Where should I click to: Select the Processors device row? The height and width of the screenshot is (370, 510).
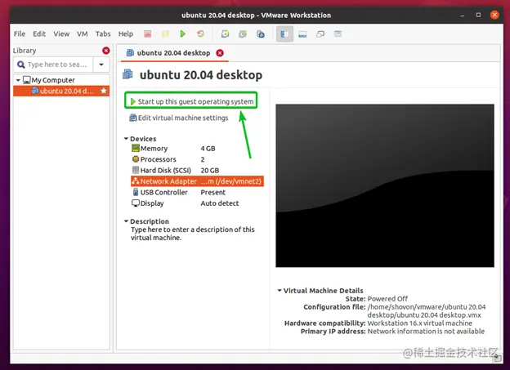click(x=197, y=159)
